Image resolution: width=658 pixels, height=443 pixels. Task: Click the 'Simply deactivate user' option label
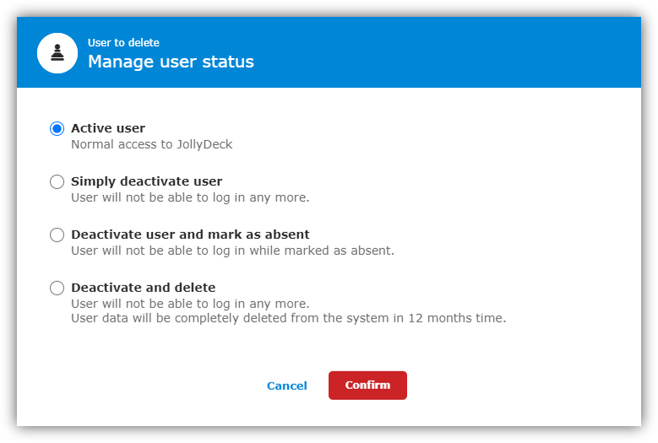[x=146, y=181]
